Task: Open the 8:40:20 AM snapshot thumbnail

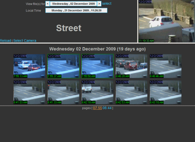Action: click(131, 66)
